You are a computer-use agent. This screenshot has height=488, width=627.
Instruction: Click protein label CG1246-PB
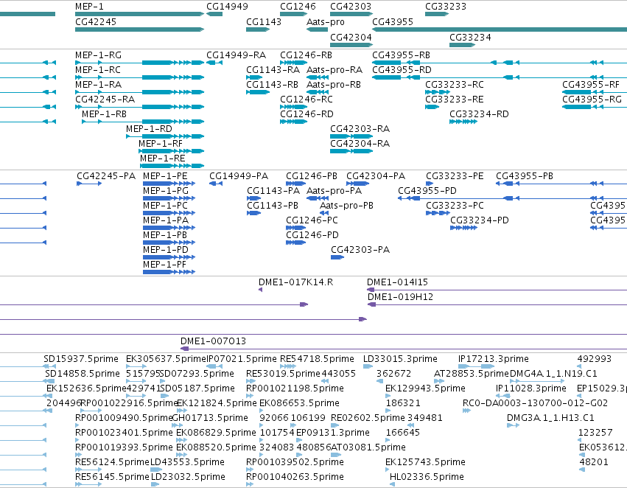[312, 176]
